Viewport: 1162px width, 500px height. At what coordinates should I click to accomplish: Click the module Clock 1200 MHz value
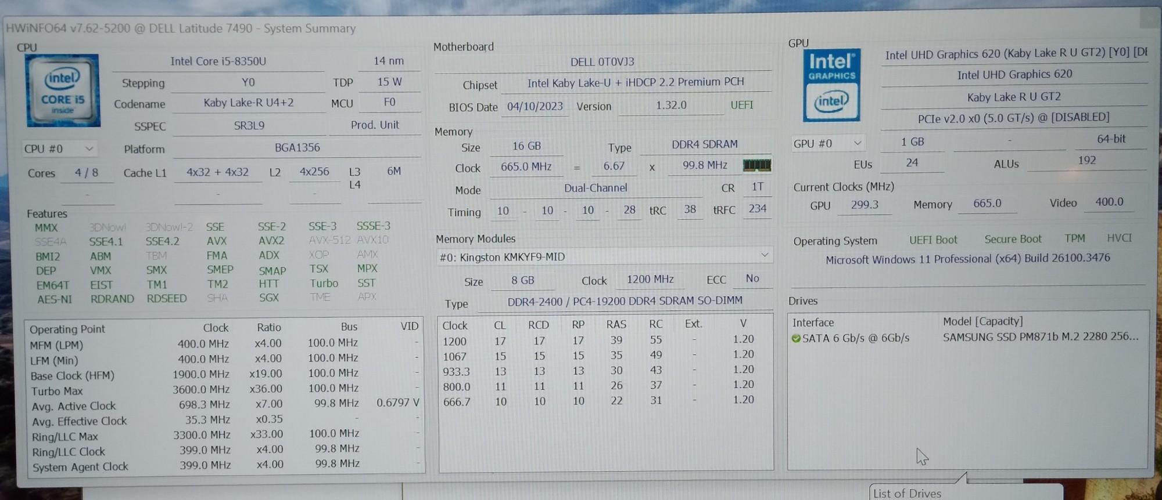tap(650, 280)
